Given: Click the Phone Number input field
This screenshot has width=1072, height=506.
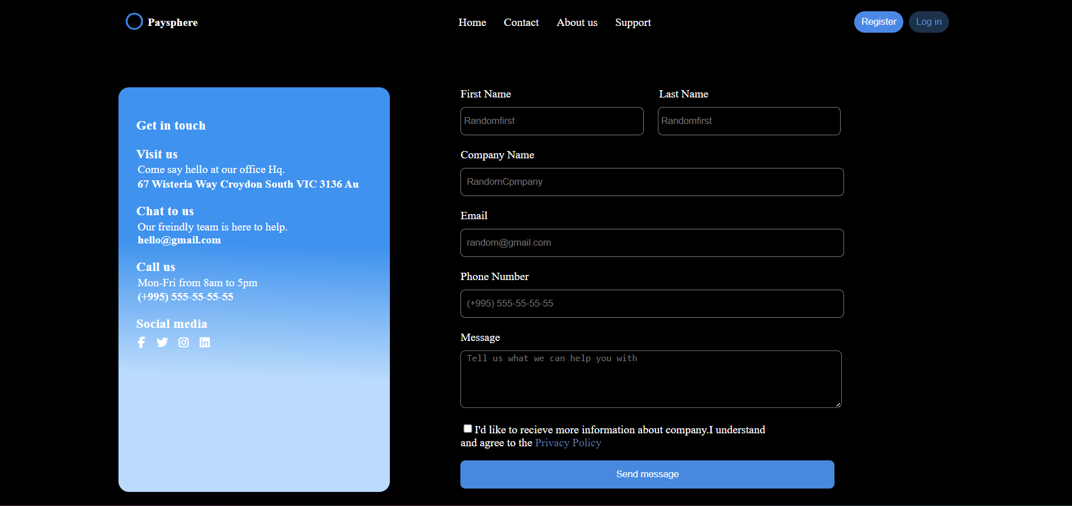Looking at the screenshot, I should click(x=652, y=304).
